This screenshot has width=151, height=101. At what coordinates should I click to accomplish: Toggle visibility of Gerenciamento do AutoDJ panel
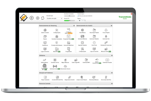[x=111, y=26]
